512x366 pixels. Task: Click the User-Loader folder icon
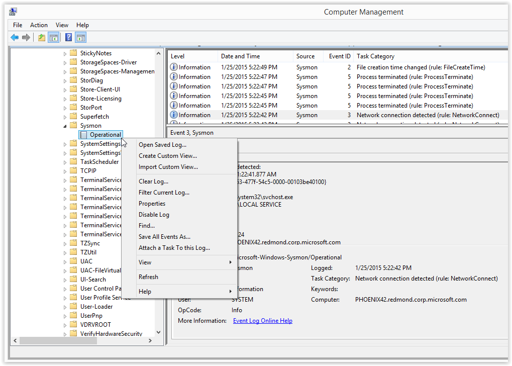click(73, 307)
